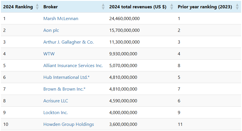The image size is (242, 131).
Task: Click sort arrows for 2024 Ranking column
Action: (37, 7)
